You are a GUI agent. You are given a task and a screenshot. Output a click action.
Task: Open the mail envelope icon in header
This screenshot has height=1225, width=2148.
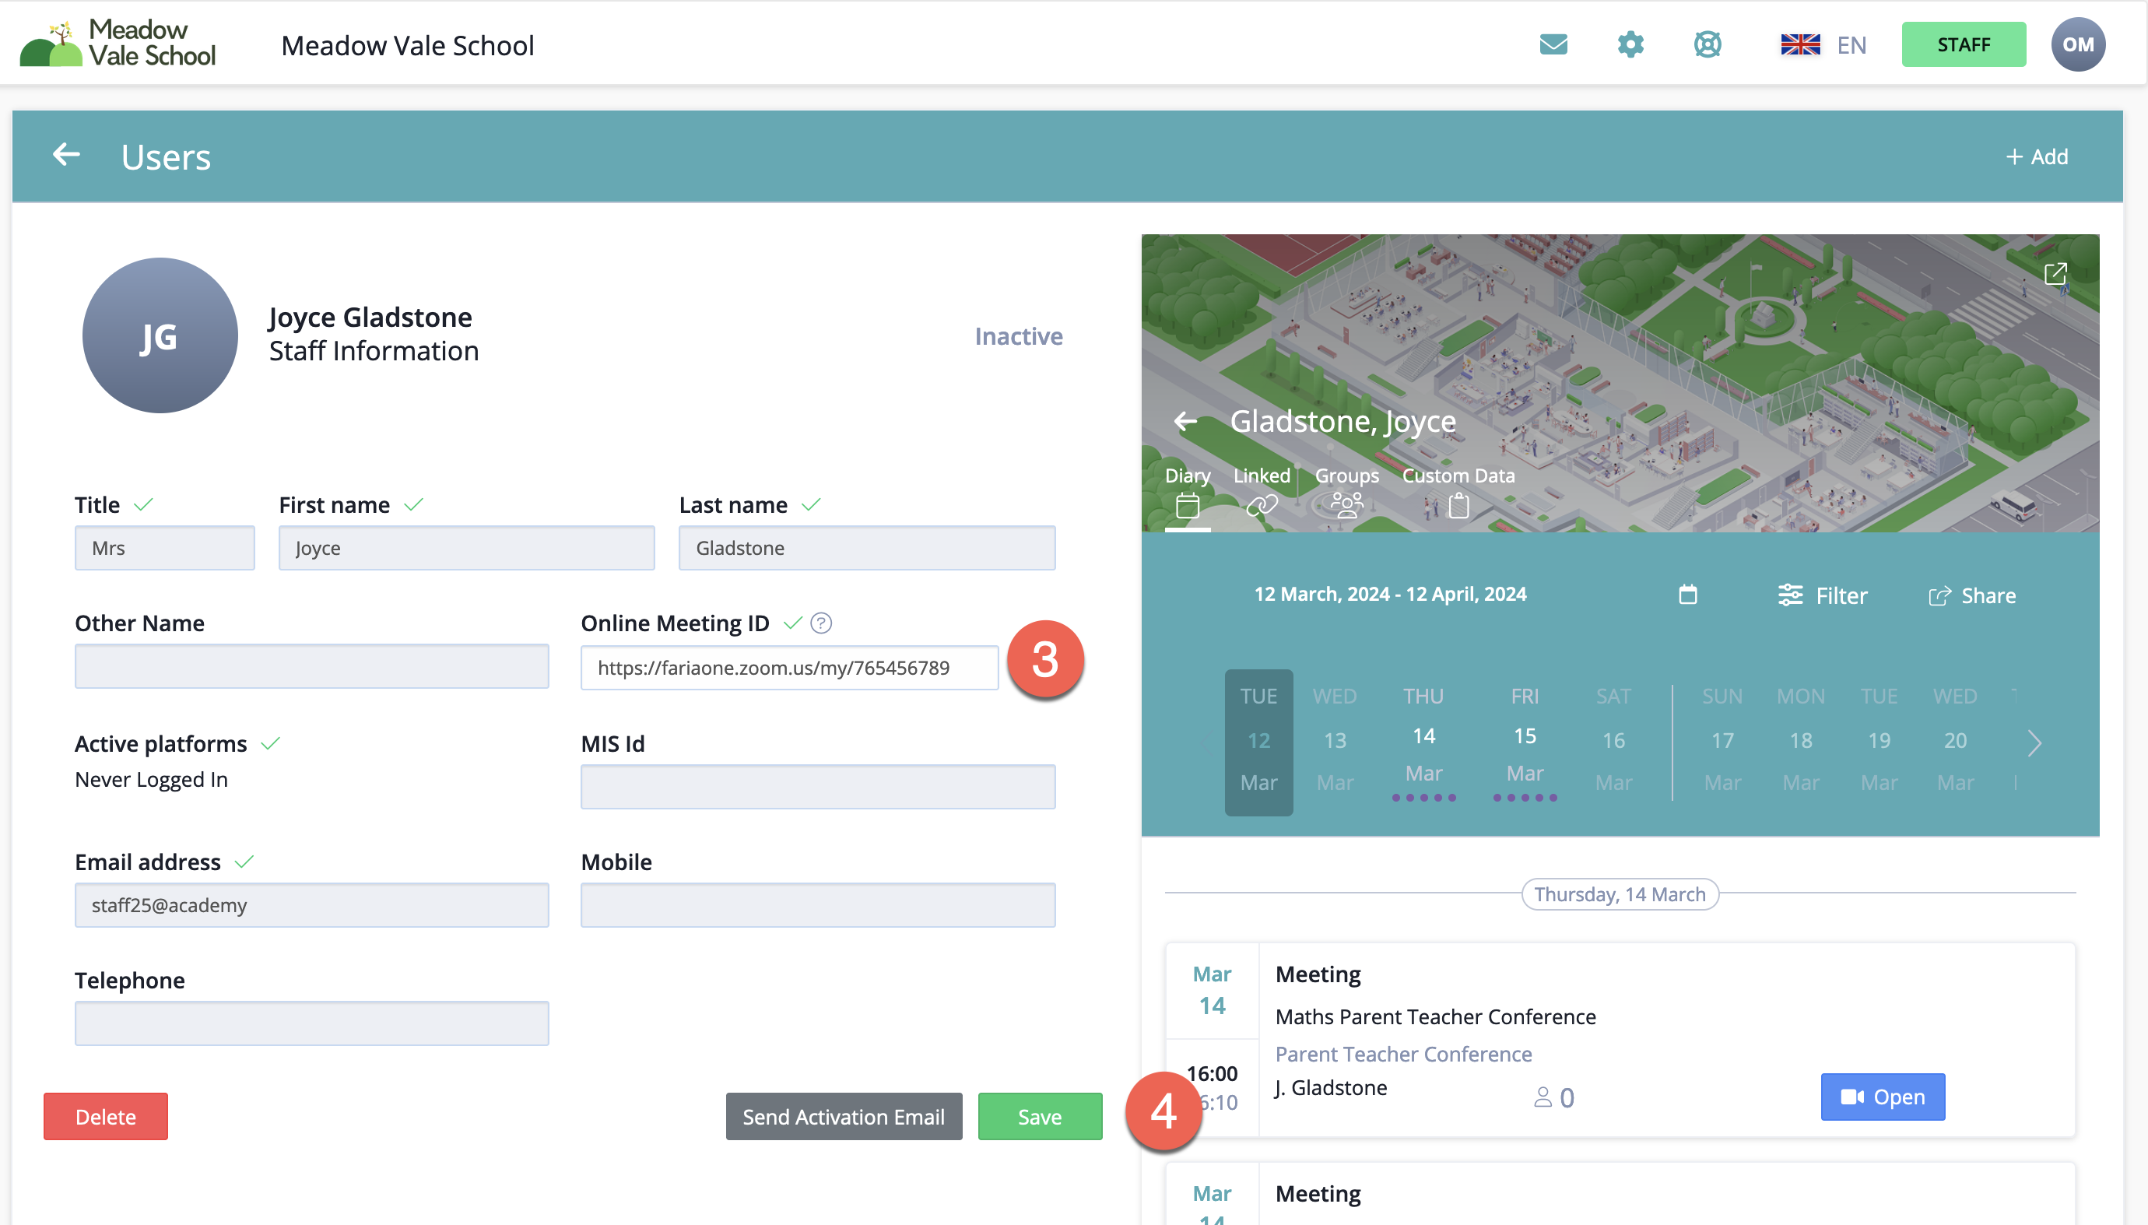pos(1553,44)
